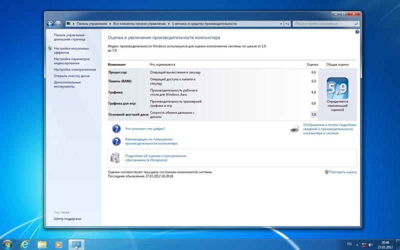Click the Control Panel taskbar button

click(x=76, y=244)
